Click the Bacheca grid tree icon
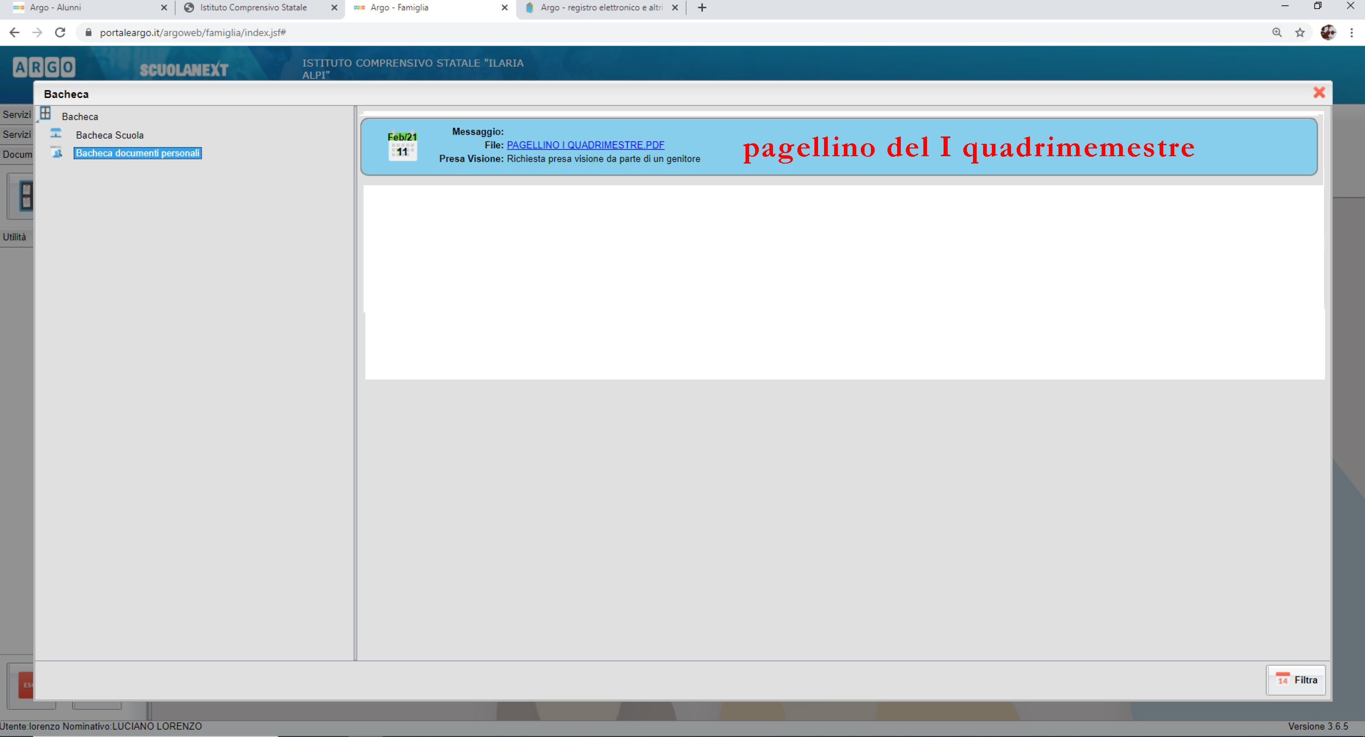 (x=45, y=113)
